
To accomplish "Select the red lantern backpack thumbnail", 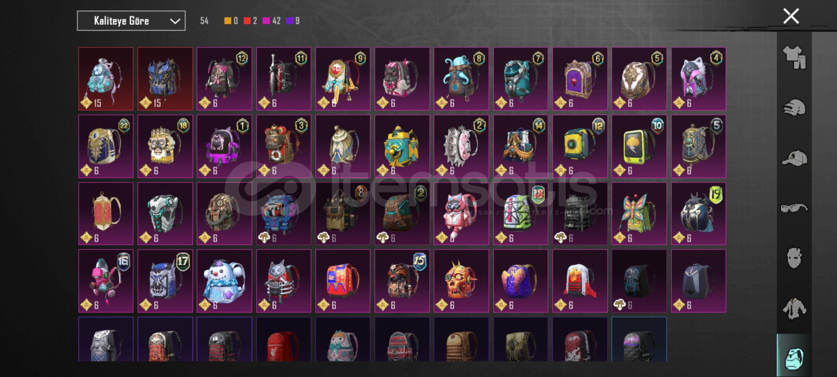I will click(x=106, y=214).
